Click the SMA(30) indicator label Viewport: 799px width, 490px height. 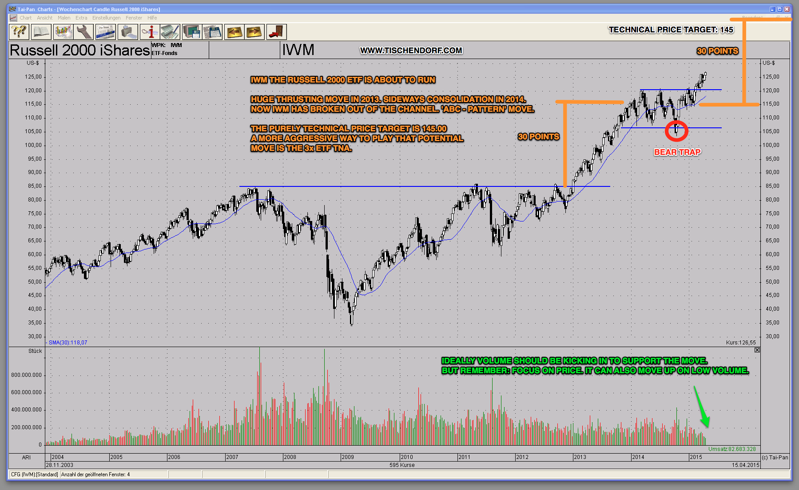[68, 343]
